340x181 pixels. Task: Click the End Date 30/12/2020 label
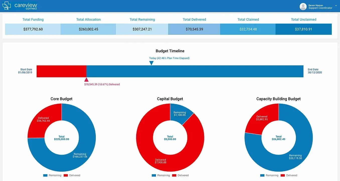[x=315, y=71]
